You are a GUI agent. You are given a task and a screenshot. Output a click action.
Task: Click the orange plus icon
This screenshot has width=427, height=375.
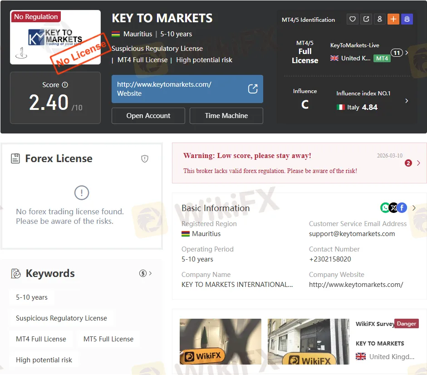393,19
